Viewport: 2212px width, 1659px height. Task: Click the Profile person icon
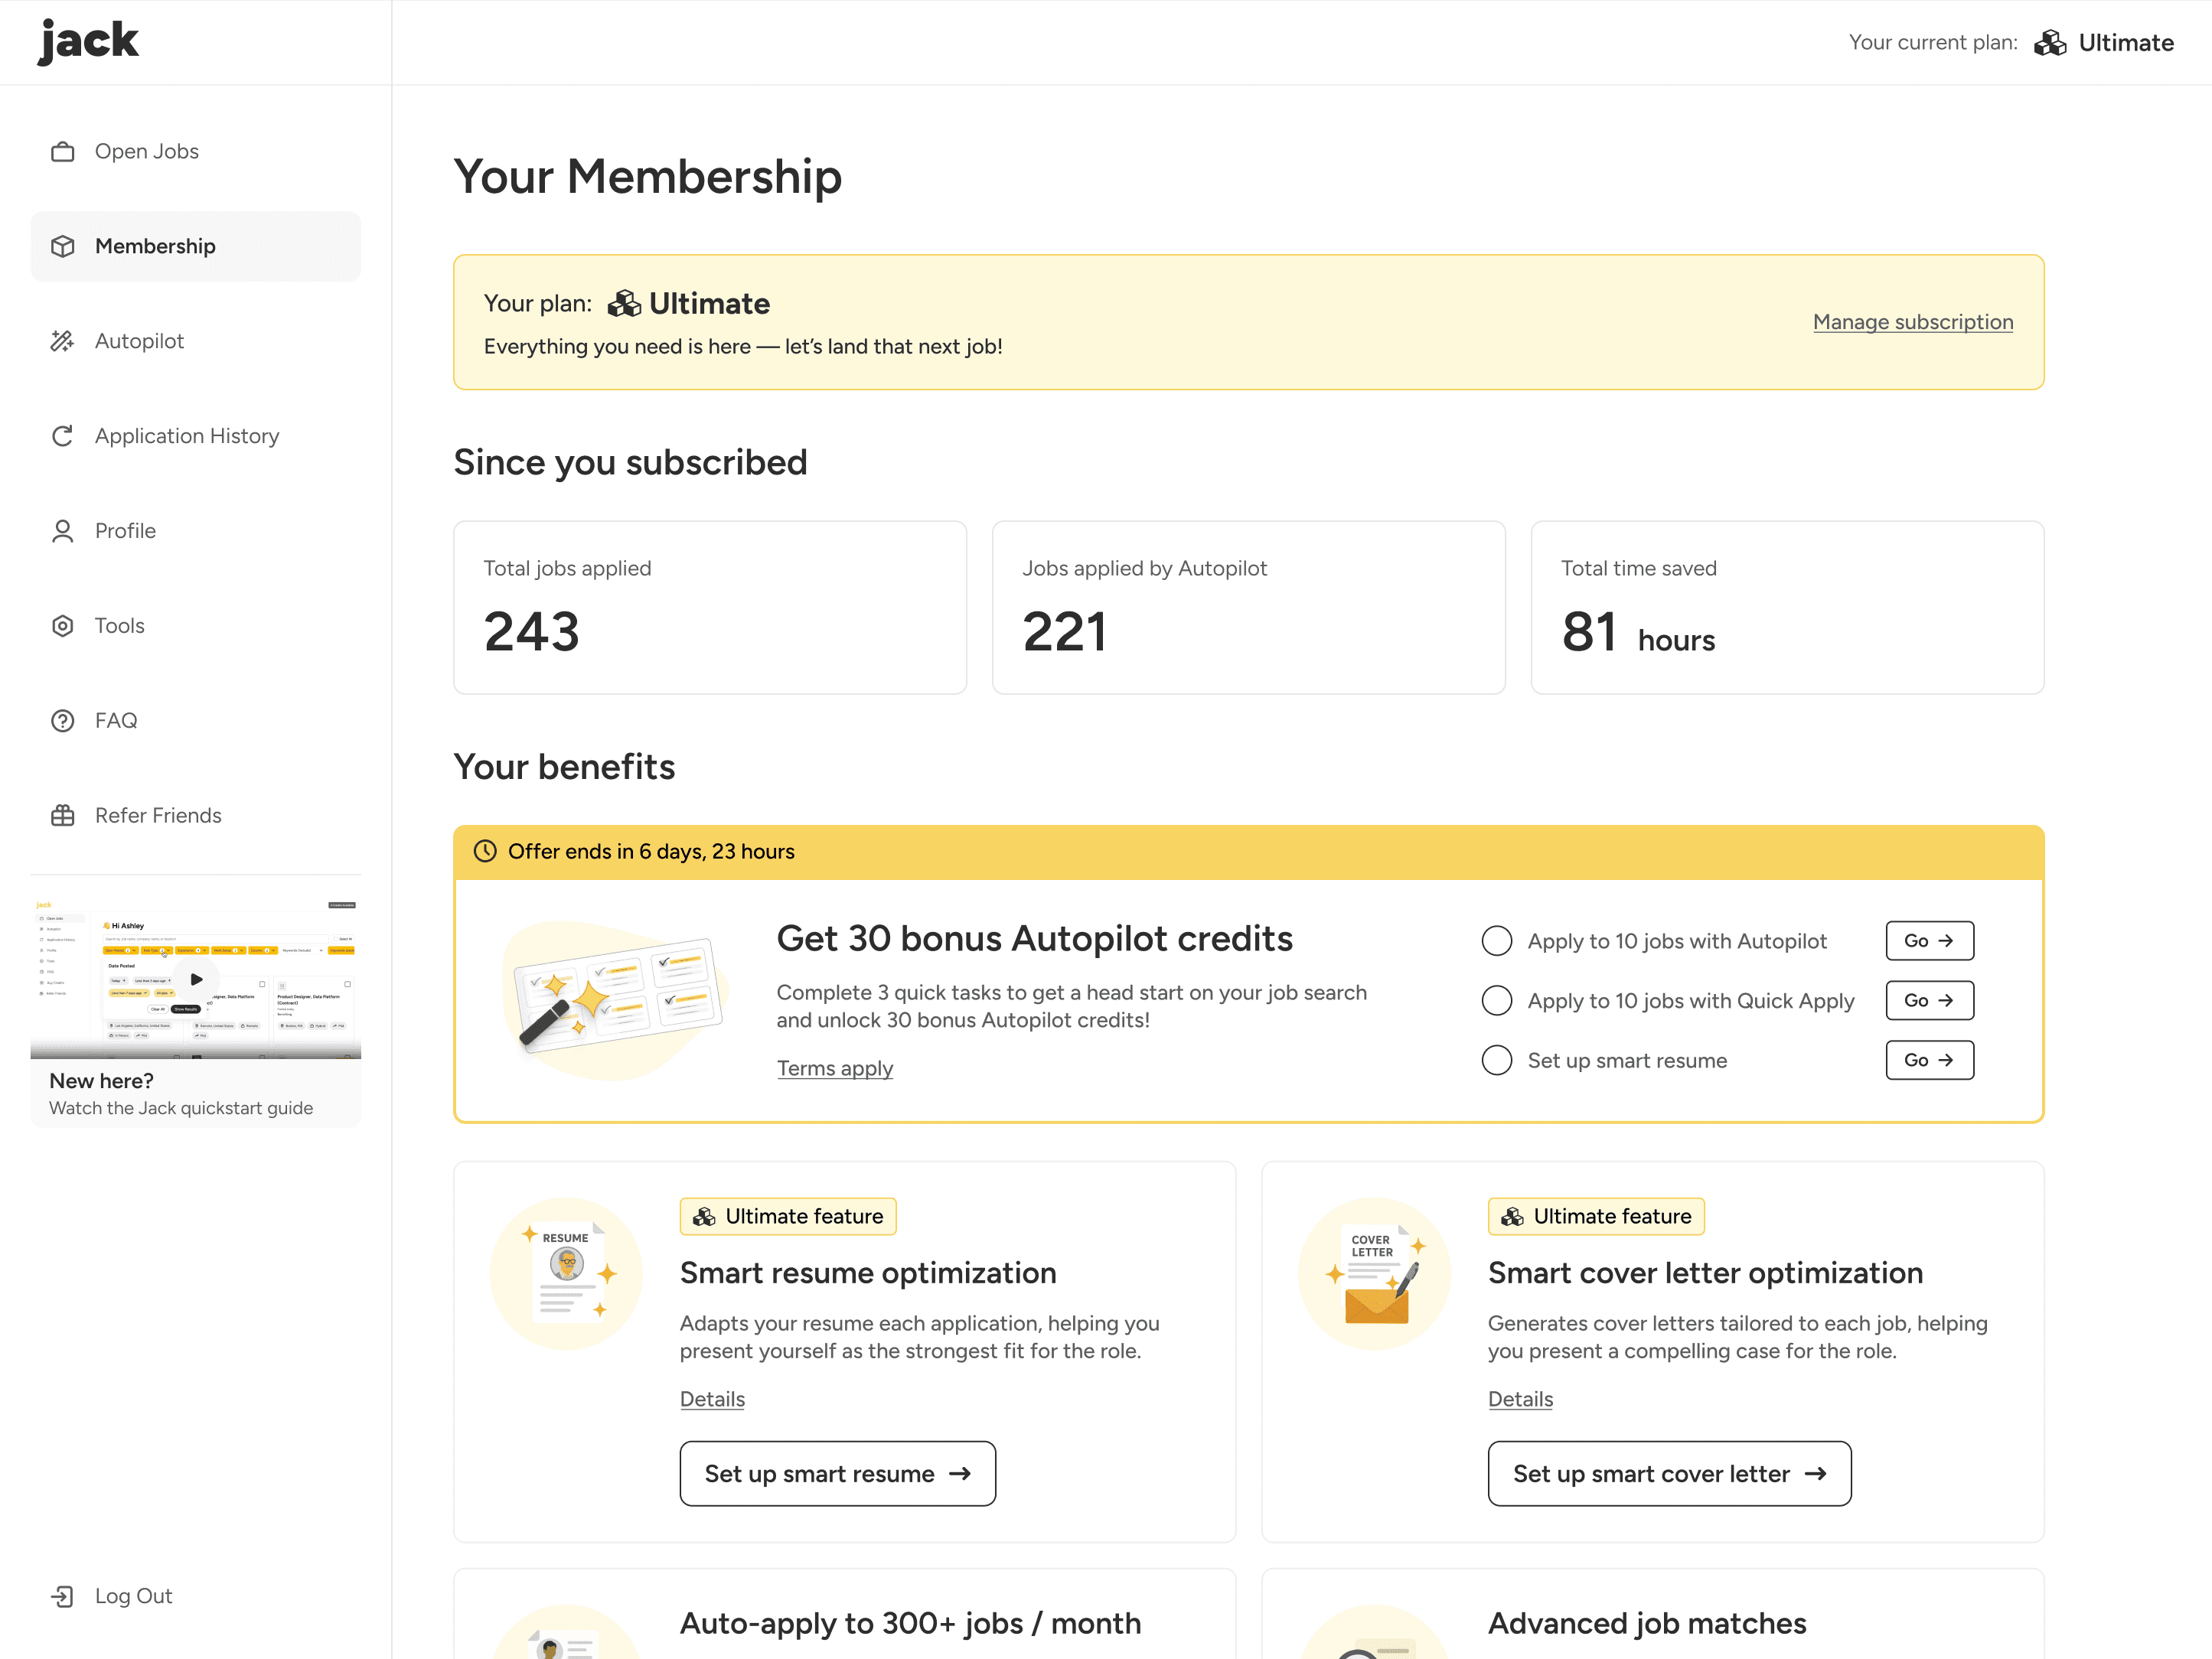tap(63, 531)
